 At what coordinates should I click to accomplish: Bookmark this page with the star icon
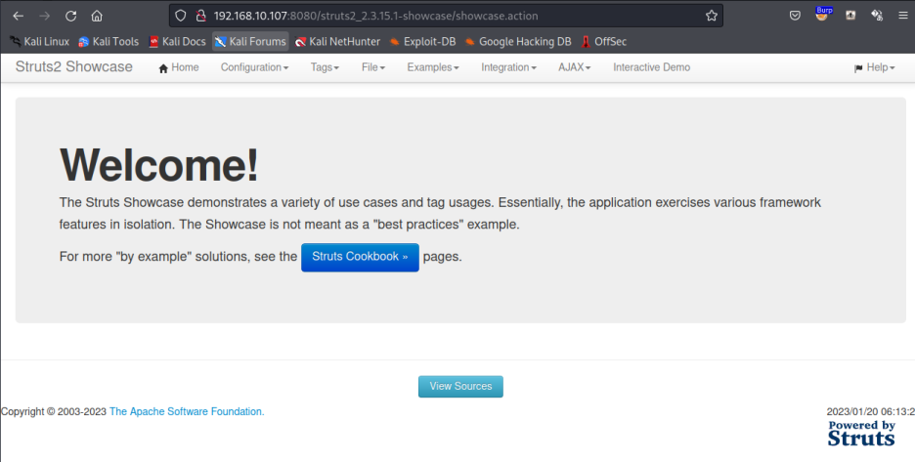712,16
